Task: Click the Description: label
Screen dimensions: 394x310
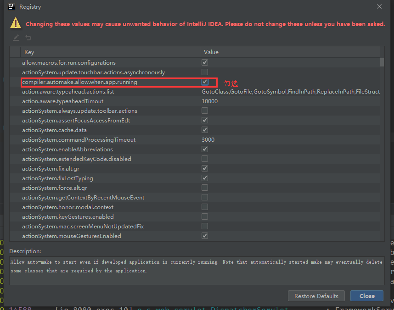Action: pos(25,251)
